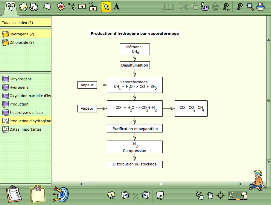Go to next card arrow icon
Viewport: 271px width, 205px height.
[146, 195]
